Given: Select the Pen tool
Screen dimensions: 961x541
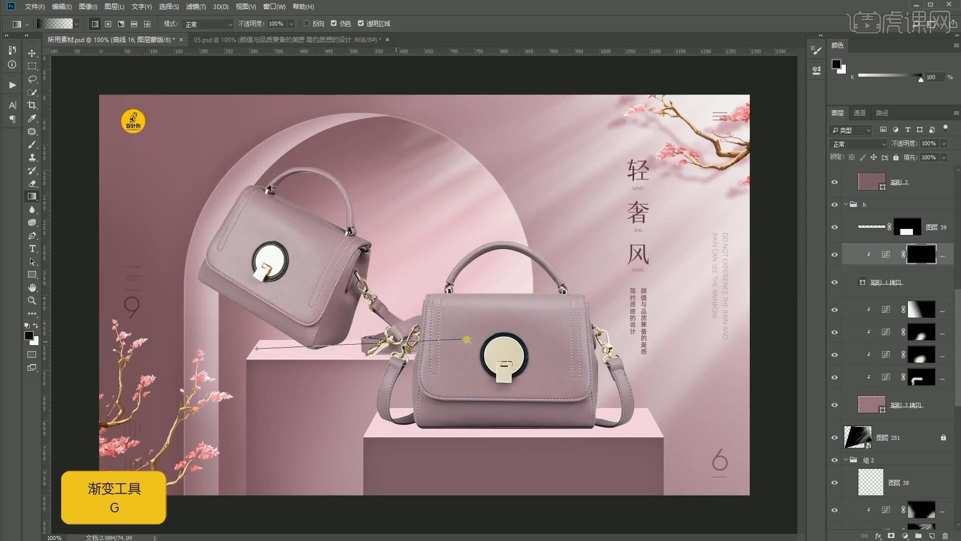Looking at the screenshot, I should click(x=32, y=235).
